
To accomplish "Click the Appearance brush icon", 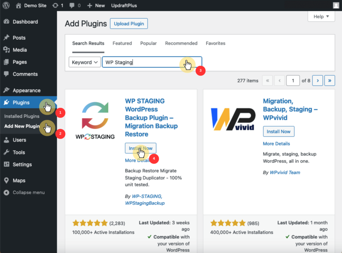I will coord(7,90).
